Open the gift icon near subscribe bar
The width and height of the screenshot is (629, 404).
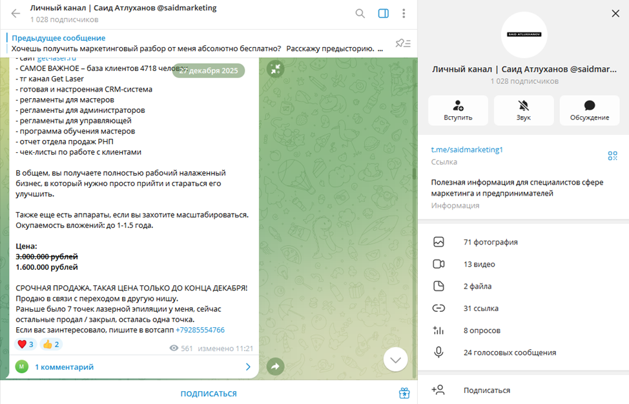coord(404,393)
